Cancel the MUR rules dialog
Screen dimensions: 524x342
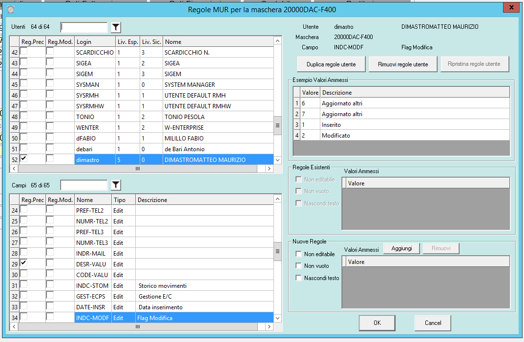(x=432, y=323)
